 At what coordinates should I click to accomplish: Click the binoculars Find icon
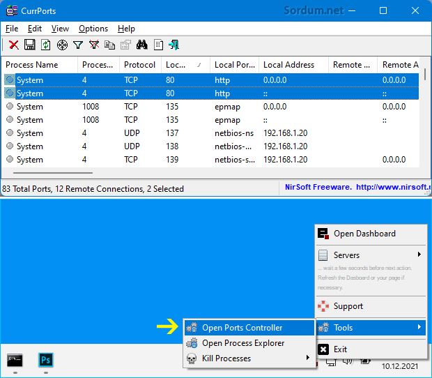141,45
